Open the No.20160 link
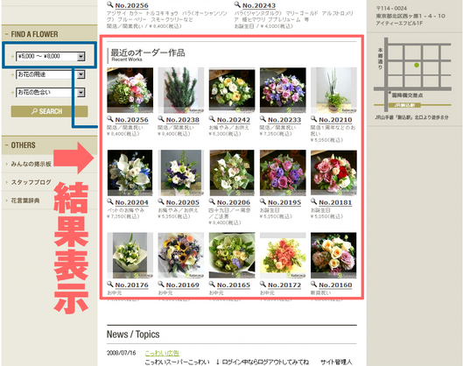463x366 pixels. click(x=335, y=285)
